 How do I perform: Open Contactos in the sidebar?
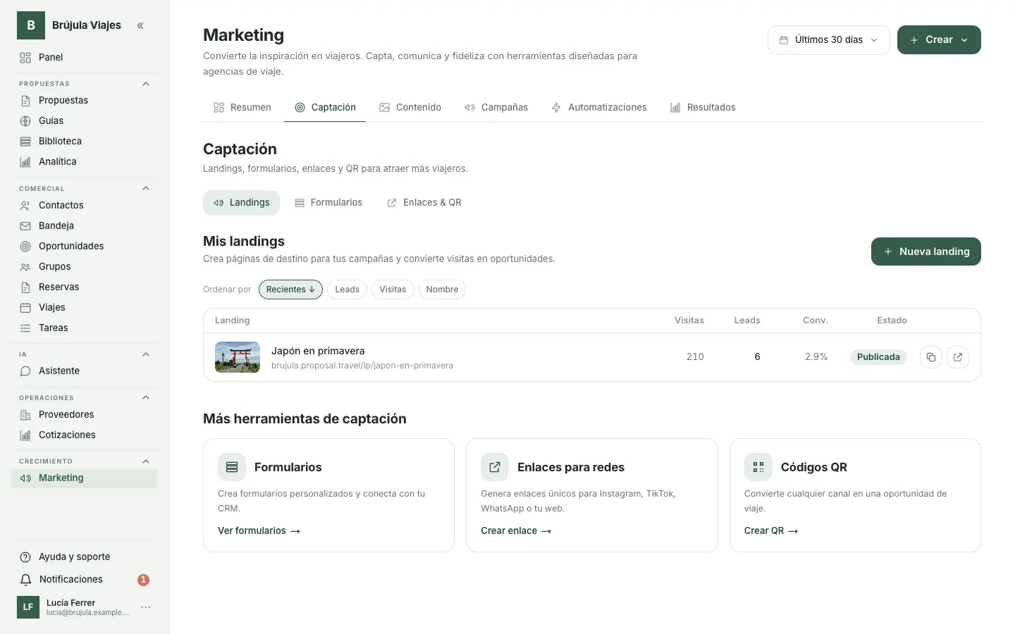click(x=85, y=205)
